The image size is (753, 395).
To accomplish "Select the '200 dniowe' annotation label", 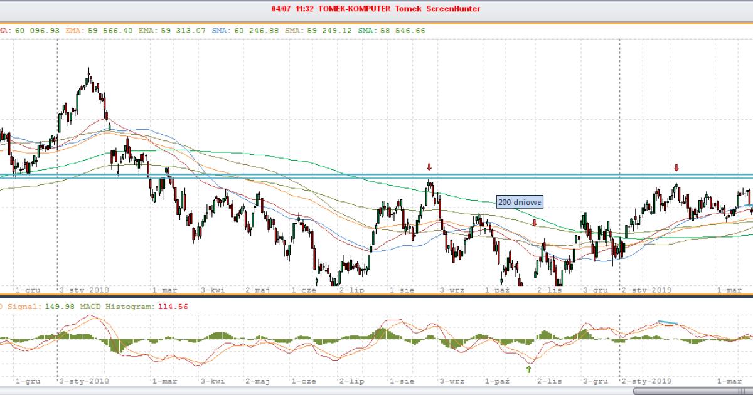I will click(520, 202).
